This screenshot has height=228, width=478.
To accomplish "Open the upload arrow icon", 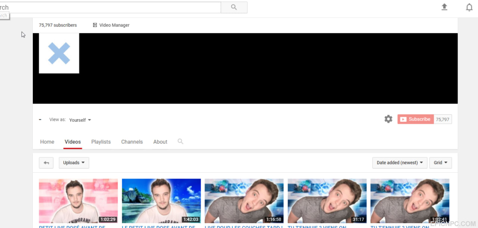I will pyautogui.click(x=444, y=7).
